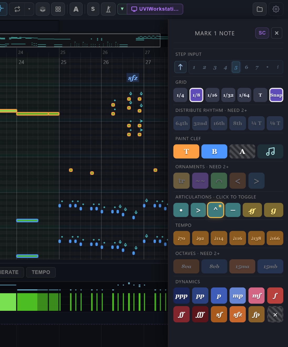Toggle the tenuto dash articulation
This screenshot has height=347, width=288.
[x=233, y=210]
